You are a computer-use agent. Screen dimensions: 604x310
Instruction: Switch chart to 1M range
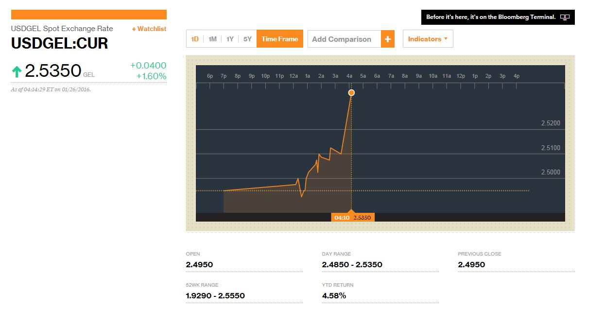tap(212, 39)
